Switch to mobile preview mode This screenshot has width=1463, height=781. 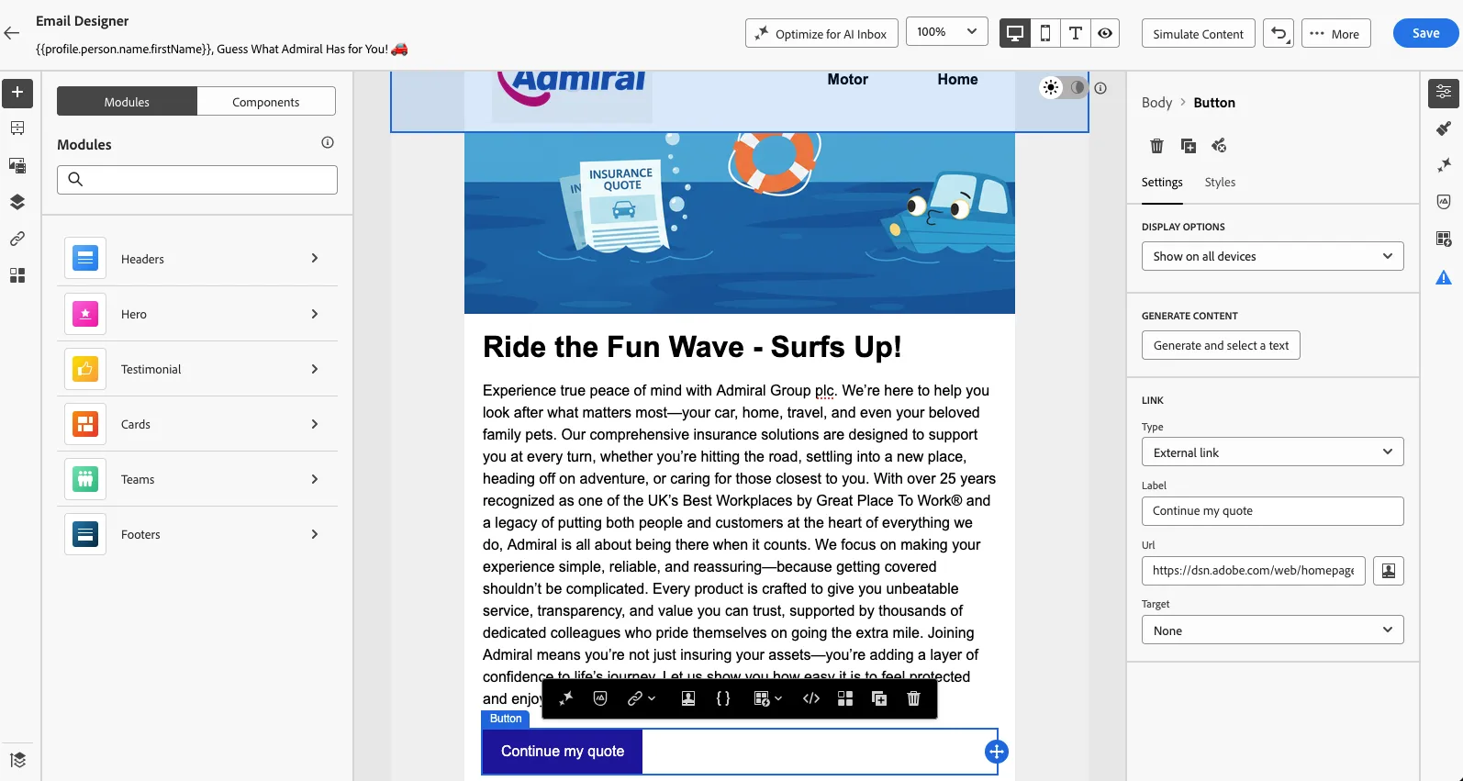tap(1044, 33)
